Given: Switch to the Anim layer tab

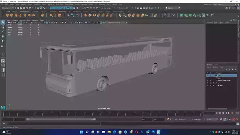Looking at the screenshot, I should [216, 65].
